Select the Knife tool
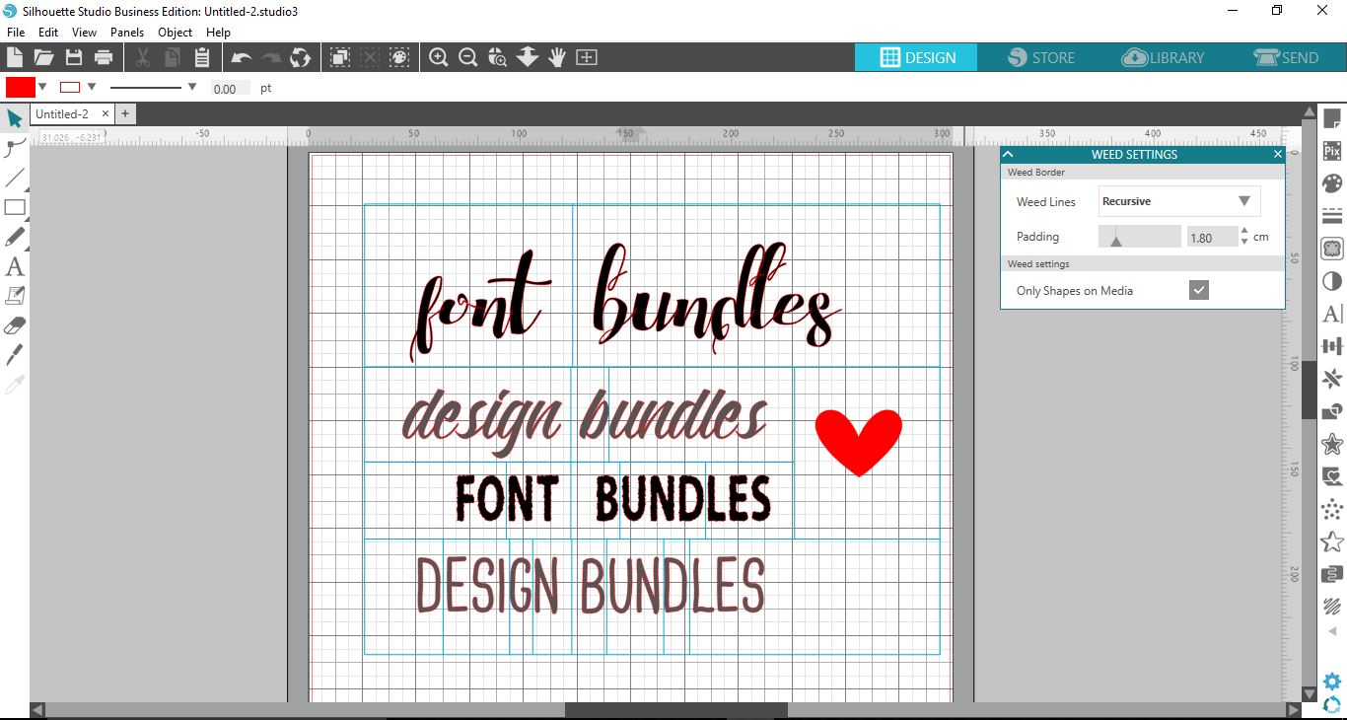 15,355
